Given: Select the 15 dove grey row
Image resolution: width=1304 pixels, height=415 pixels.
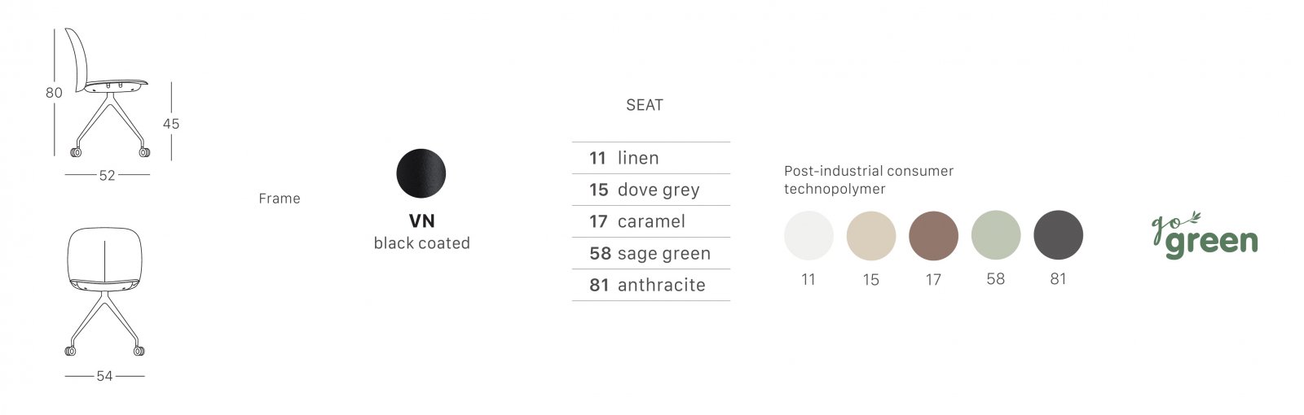Looking at the screenshot, I should point(650,190).
